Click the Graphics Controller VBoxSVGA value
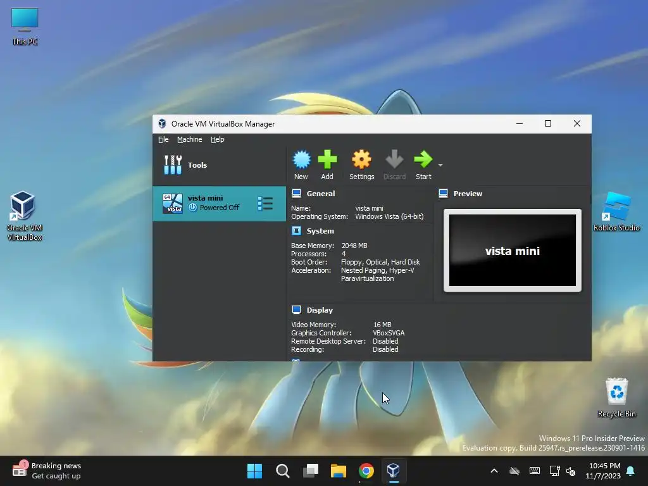The image size is (648, 486). click(x=389, y=333)
